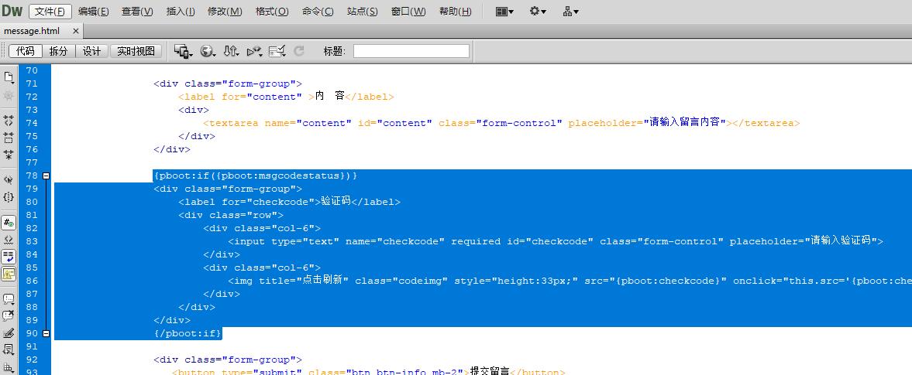Click the check browser compatibility icon
This screenshot has width=912, height=375.
tap(277, 51)
